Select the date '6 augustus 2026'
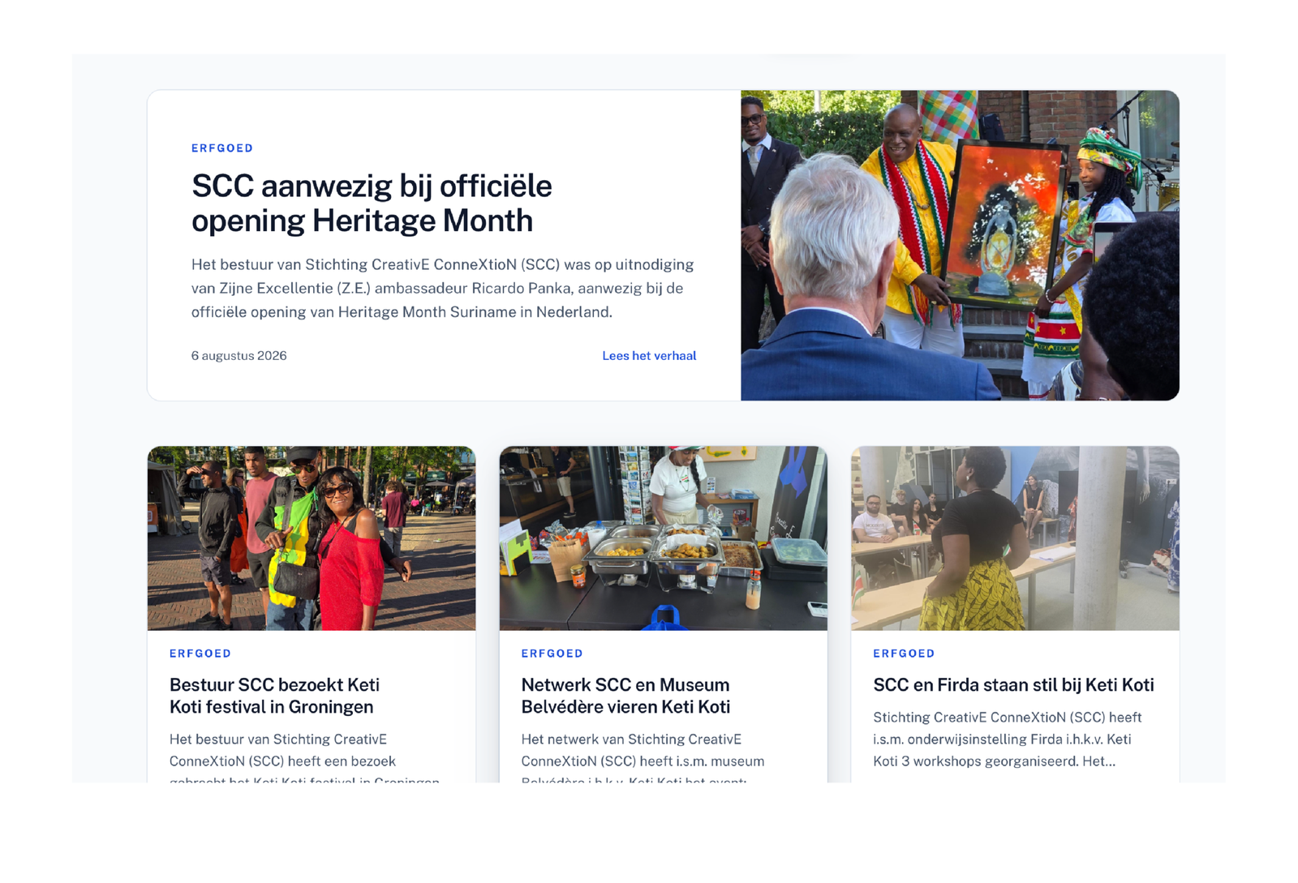The image size is (1298, 883). pos(239,356)
